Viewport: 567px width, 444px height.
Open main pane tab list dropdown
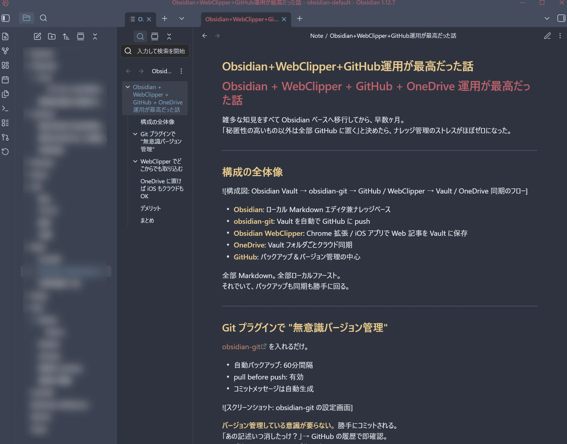[547, 19]
